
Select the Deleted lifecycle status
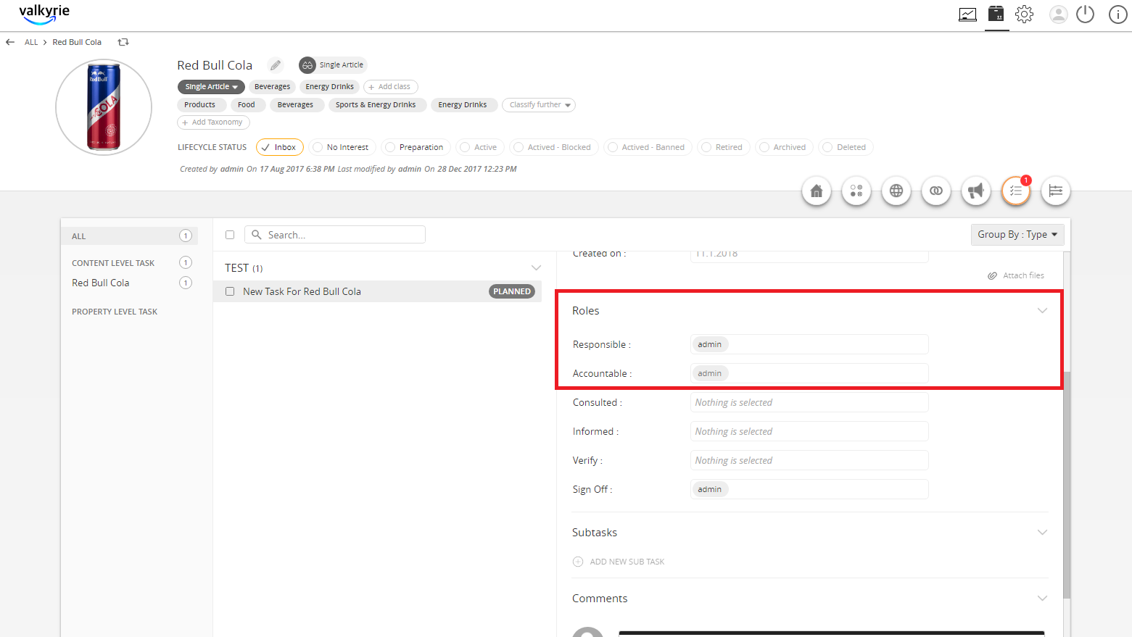click(846, 147)
